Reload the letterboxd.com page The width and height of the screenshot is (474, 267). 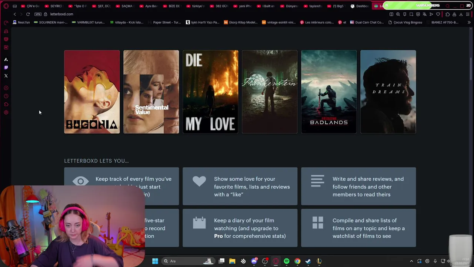[28, 14]
